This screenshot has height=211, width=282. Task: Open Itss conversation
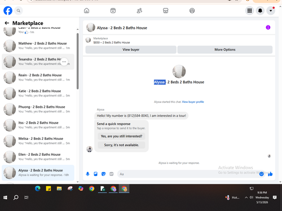(x=38, y=125)
